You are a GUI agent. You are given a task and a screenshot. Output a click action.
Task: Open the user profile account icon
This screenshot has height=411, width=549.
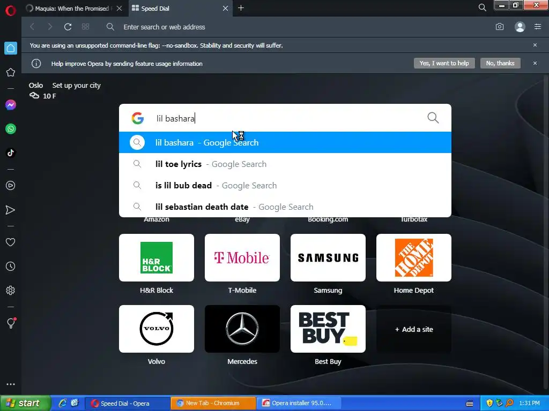pos(520,27)
